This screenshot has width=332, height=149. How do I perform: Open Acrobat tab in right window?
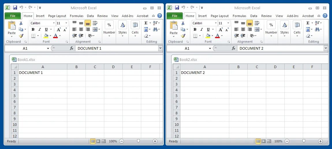(308, 16)
